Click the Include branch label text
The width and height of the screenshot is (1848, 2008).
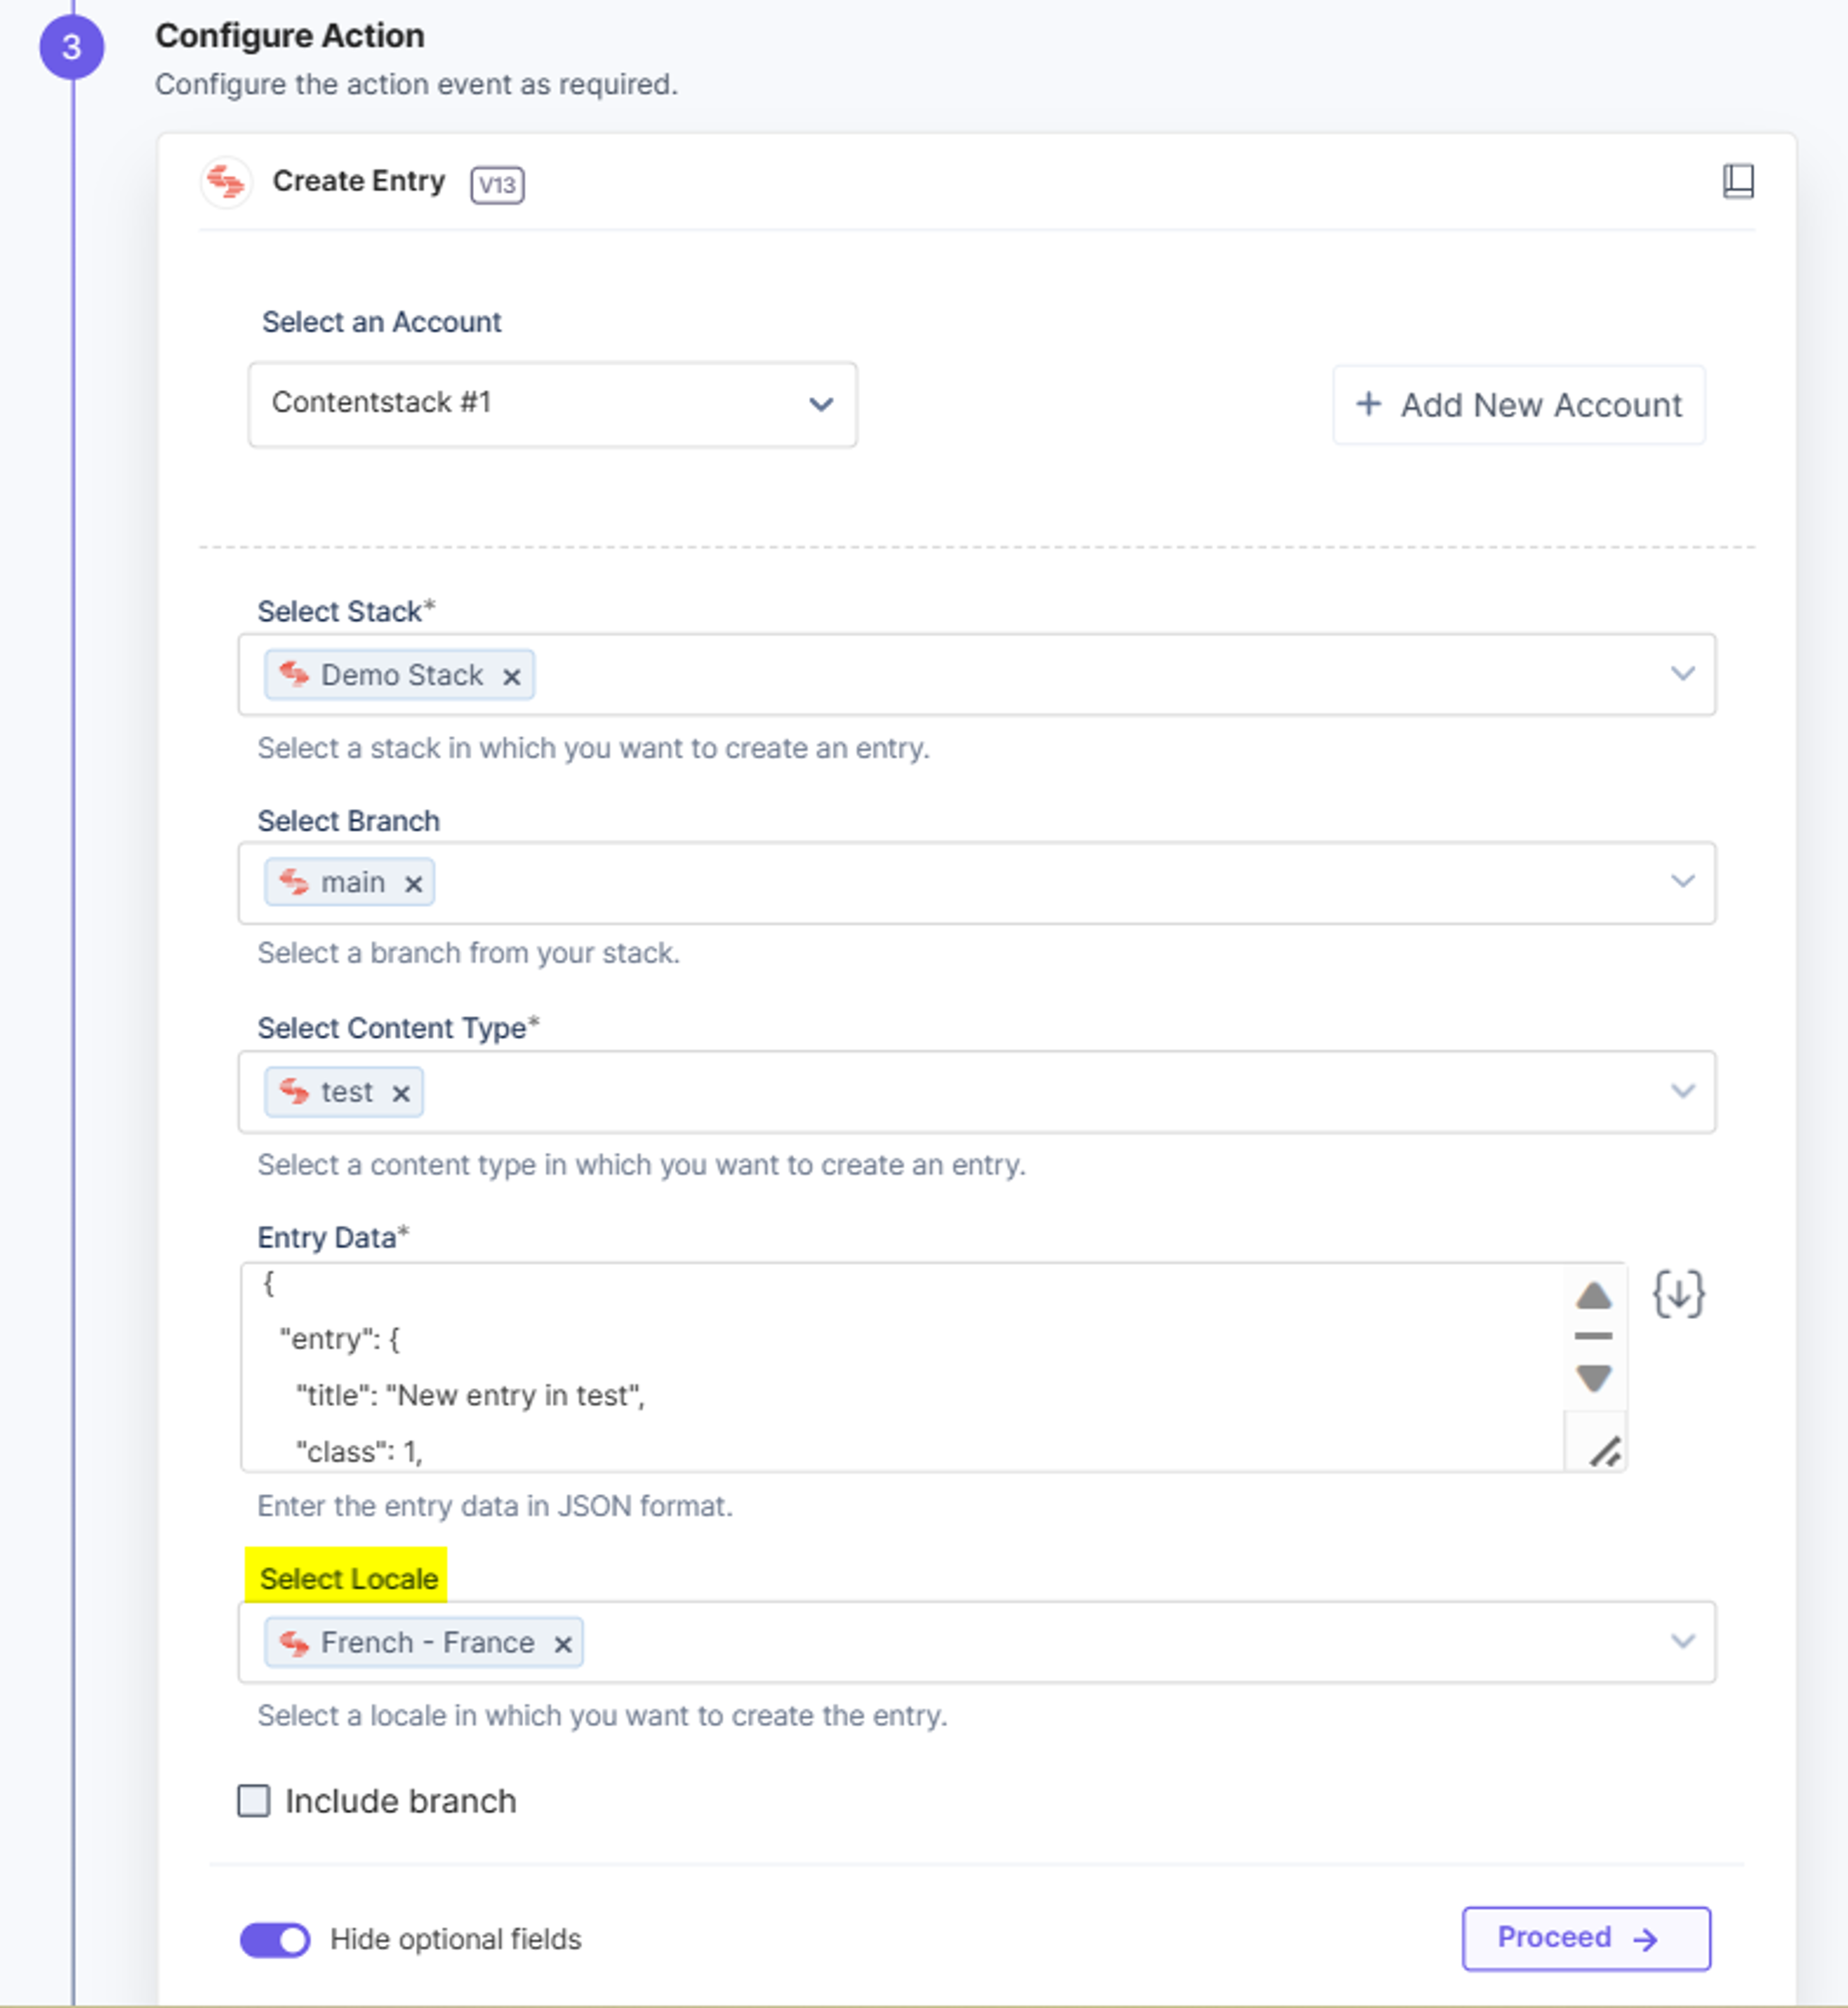coord(401,1801)
